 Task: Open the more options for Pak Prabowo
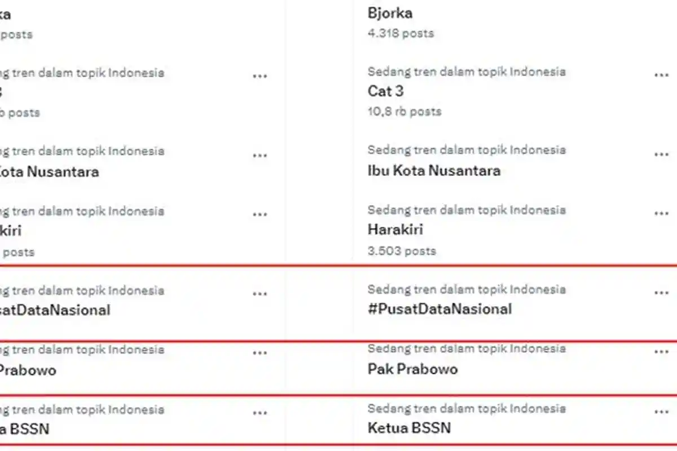coord(661,352)
